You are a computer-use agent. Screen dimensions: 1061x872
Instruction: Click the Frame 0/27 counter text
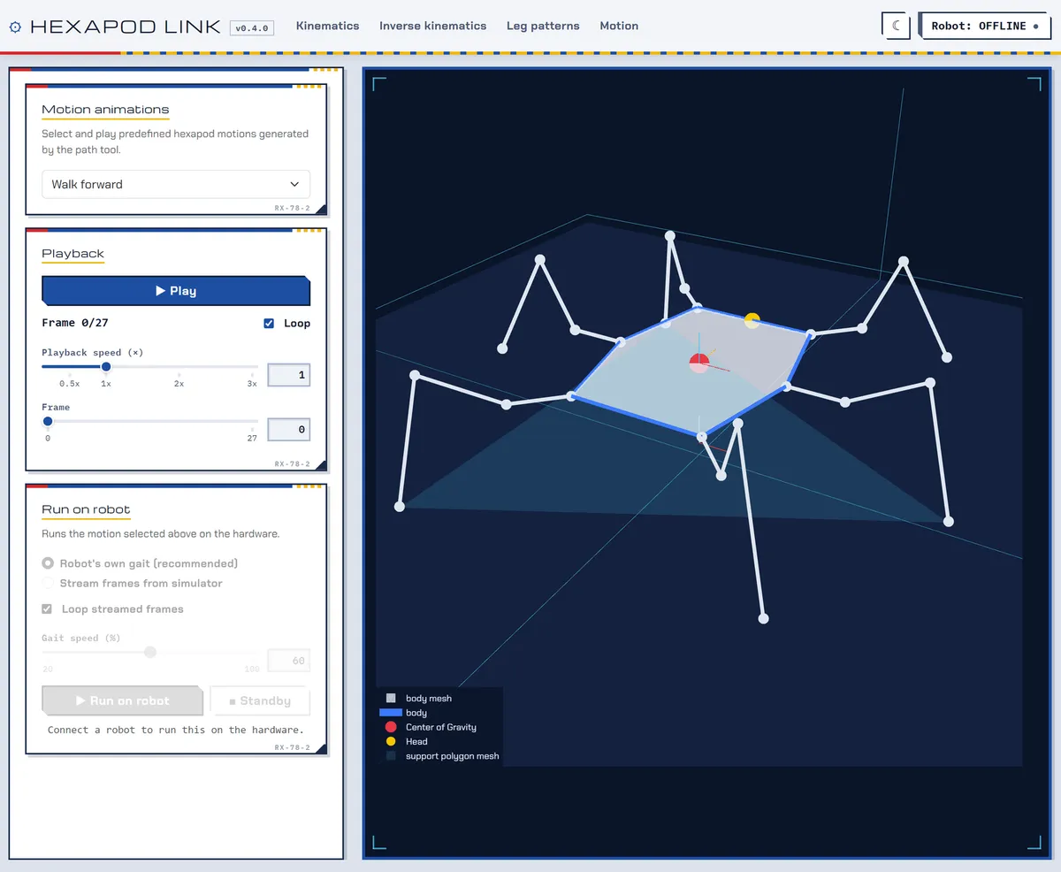(75, 324)
